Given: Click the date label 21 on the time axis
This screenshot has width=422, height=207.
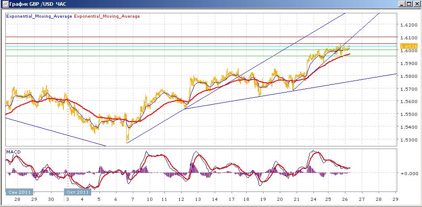Looking at the screenshot, I should (297, 199).
